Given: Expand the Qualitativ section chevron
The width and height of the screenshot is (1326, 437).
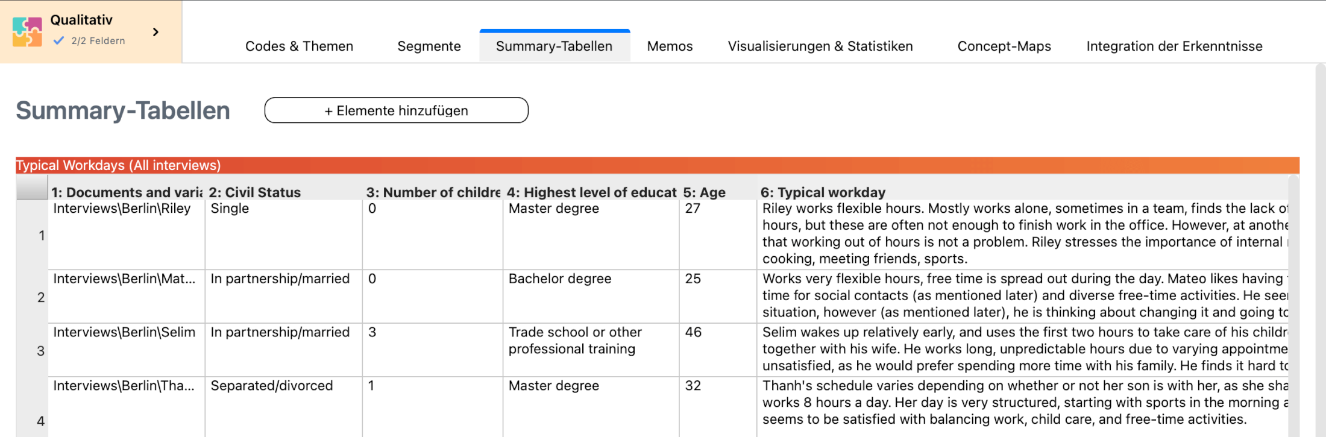Looking at the screenshot, I should 156,32.
